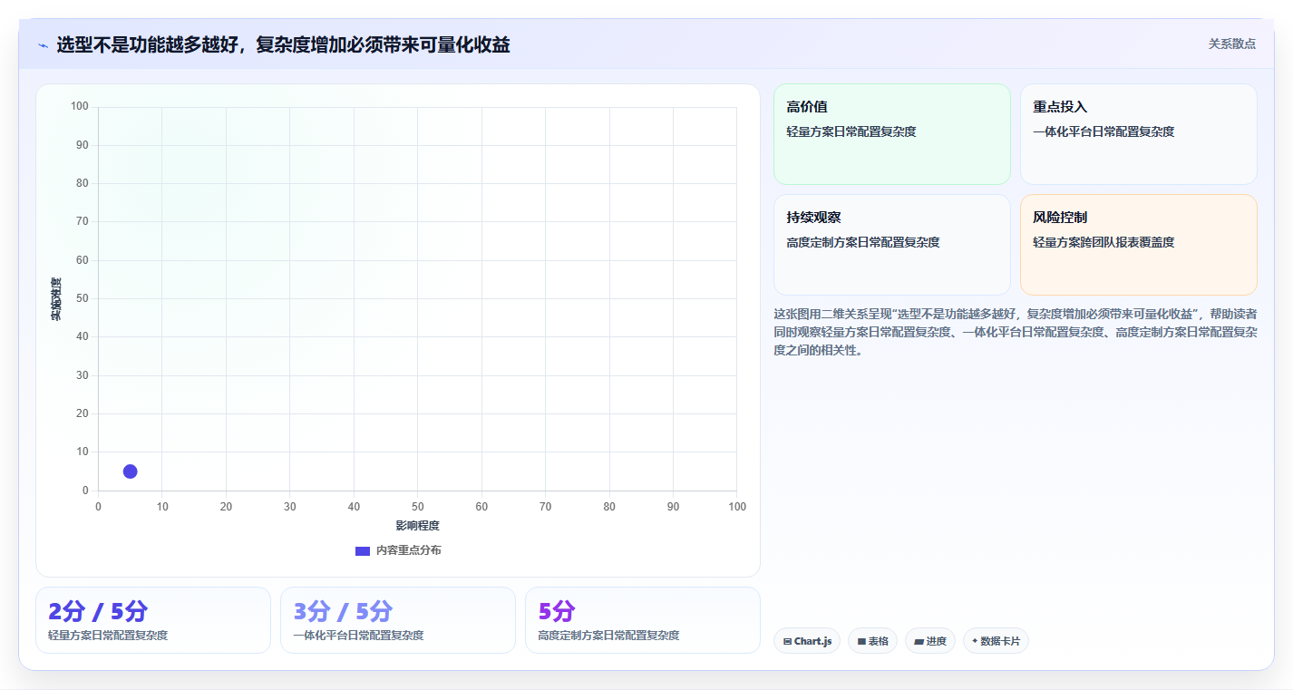The width and height of the screenshot is (1293, 690).
Task: Click 轻量方案跨团队报表覆盖度 text
Action: (1103, 242)
